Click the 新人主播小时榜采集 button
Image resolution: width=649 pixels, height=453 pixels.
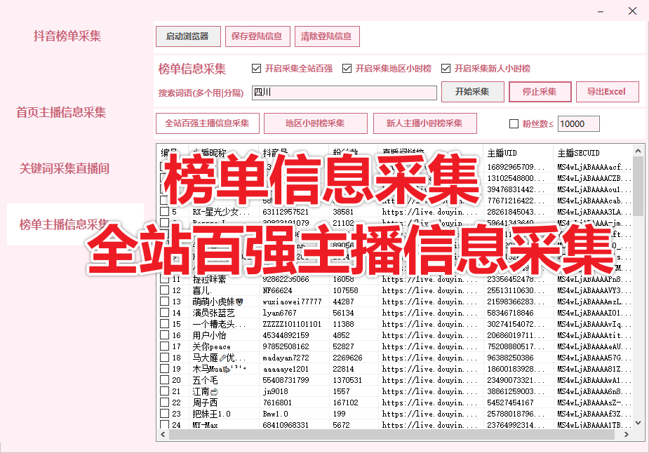[424, 123]
